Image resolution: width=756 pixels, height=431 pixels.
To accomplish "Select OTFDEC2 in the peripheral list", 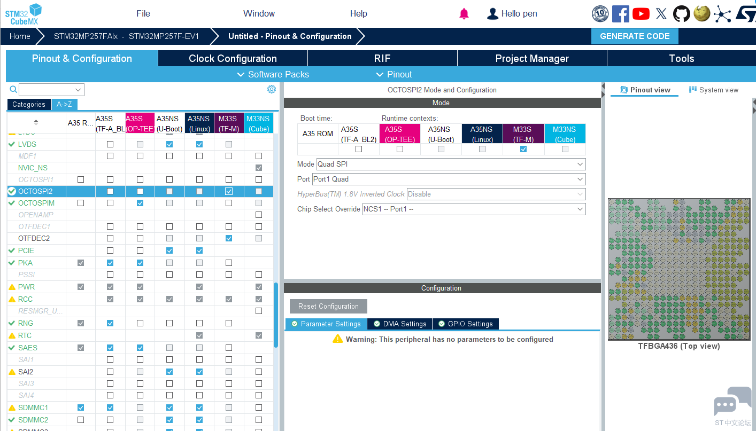I will 34,238.
